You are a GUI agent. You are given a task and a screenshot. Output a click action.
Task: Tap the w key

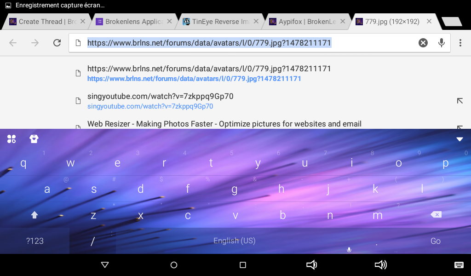(x=70, y=163)
